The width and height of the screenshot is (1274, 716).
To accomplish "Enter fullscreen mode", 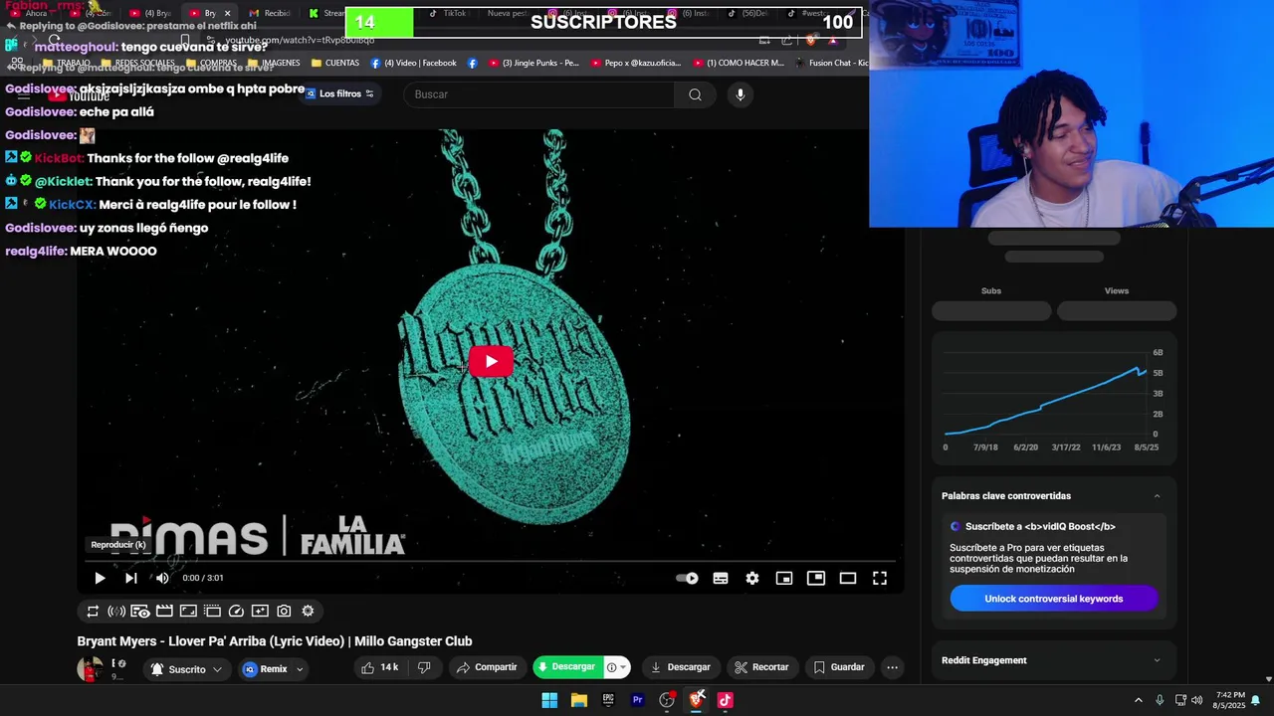I will (880, 578).
